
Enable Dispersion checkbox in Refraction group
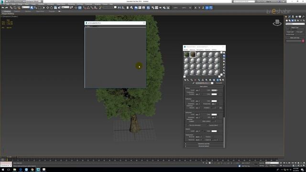188,121
